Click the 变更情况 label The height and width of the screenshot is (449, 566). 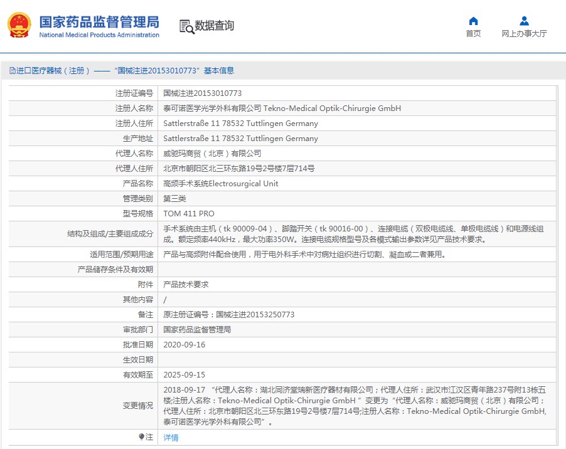138,406
